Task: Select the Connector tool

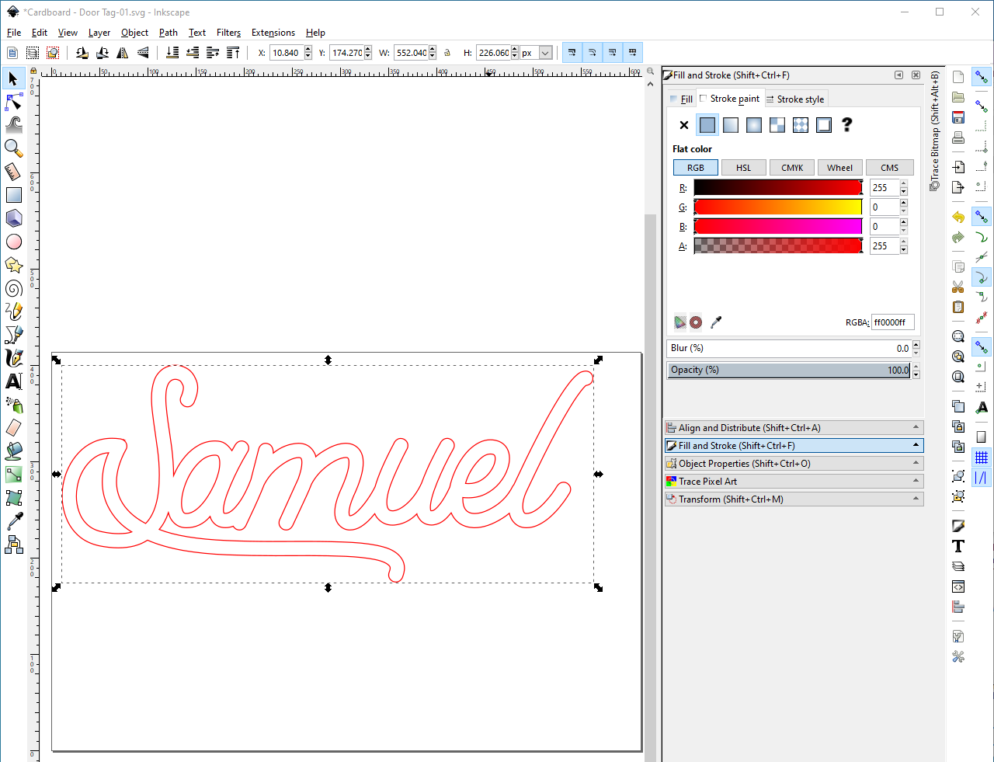Action: 14,545
